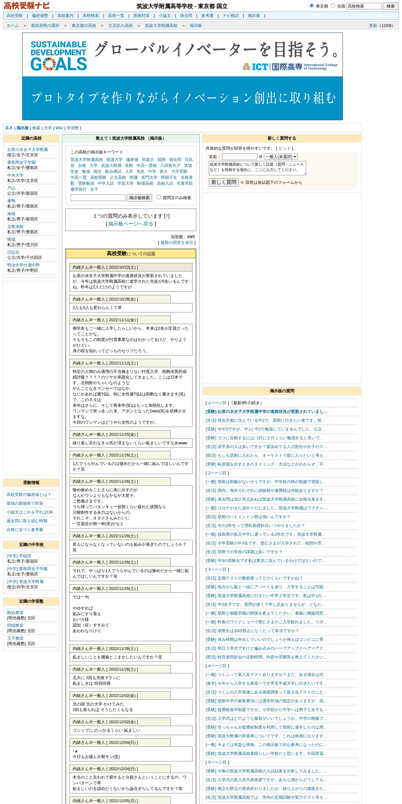Open 3ページ目 page link

point(217,569)
